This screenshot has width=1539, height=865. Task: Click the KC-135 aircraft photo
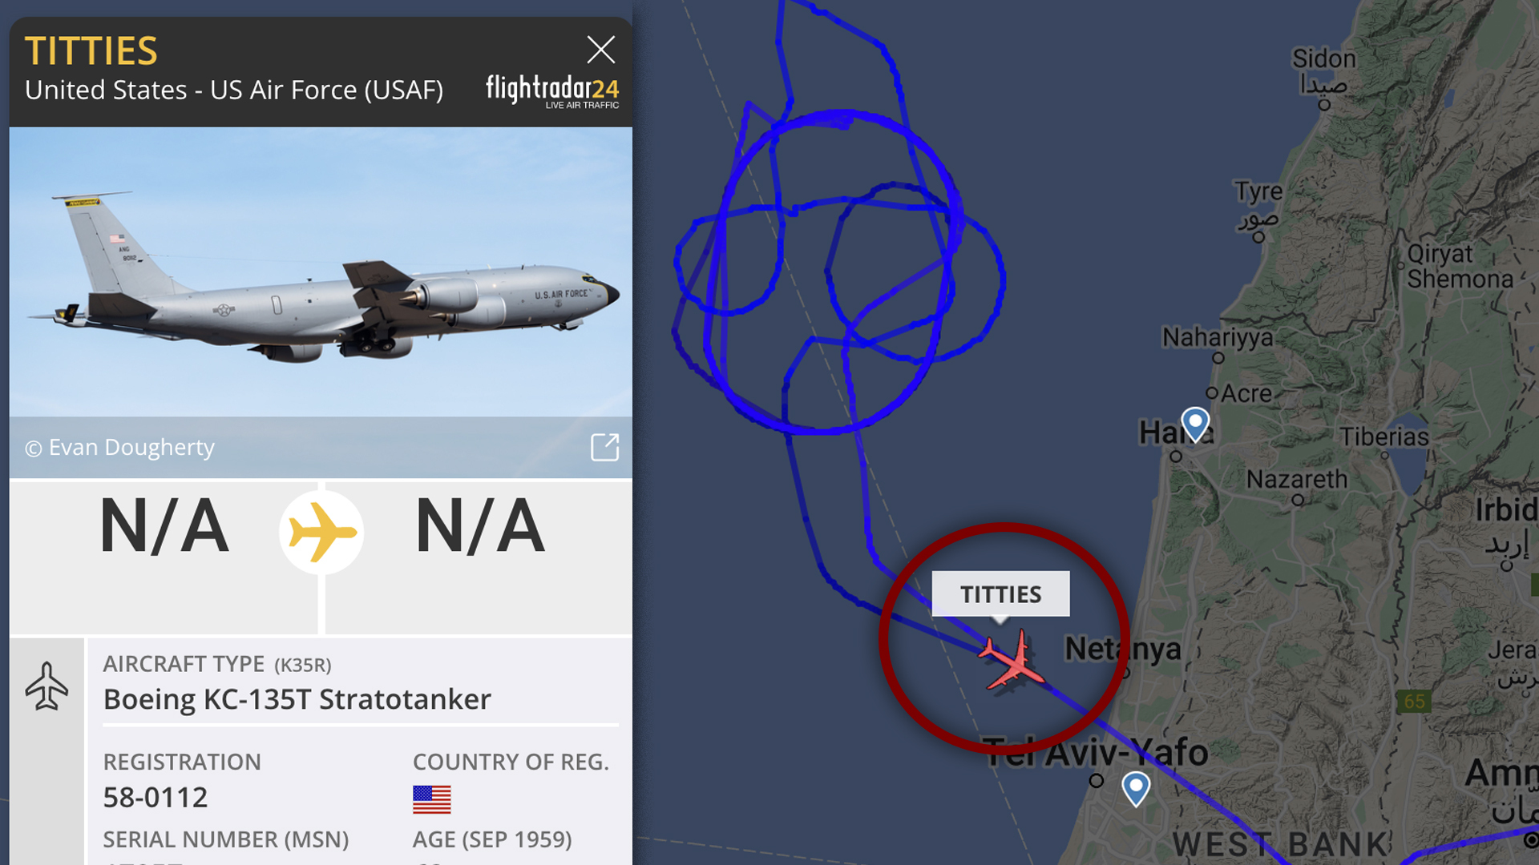click(321, 272)
